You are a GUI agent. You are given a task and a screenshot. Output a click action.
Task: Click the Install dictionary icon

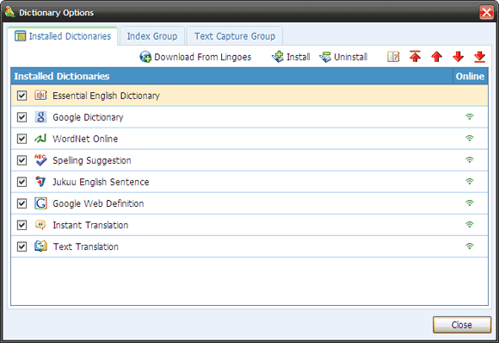click(x=278, y=57)
